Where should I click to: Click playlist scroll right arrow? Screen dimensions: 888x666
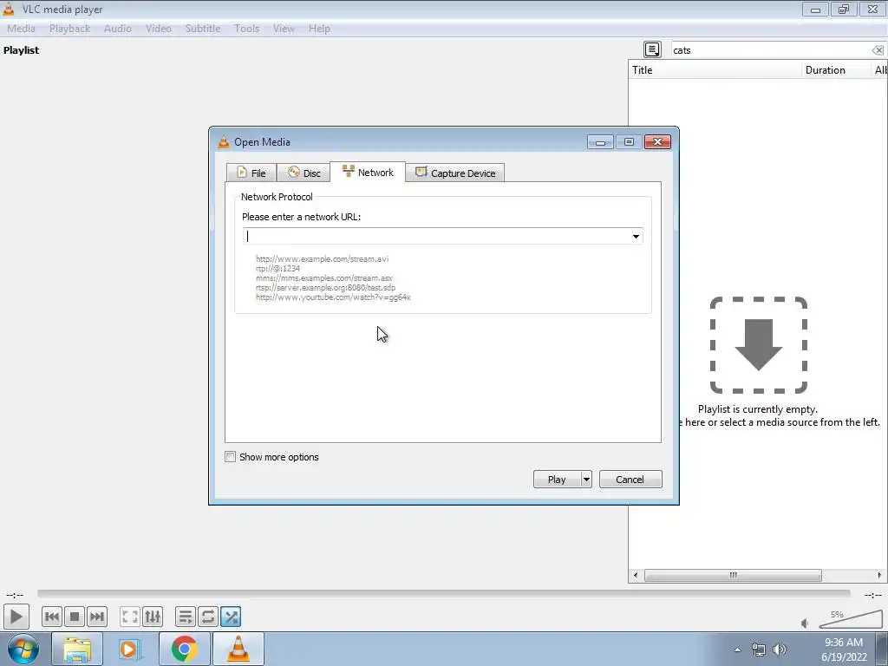click(879, 576)
